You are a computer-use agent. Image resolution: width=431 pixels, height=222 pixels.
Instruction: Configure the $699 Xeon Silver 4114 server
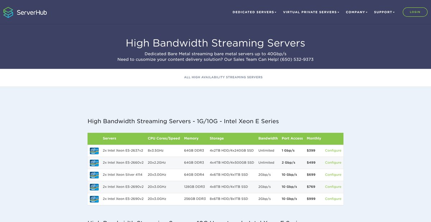click(333, 175)
